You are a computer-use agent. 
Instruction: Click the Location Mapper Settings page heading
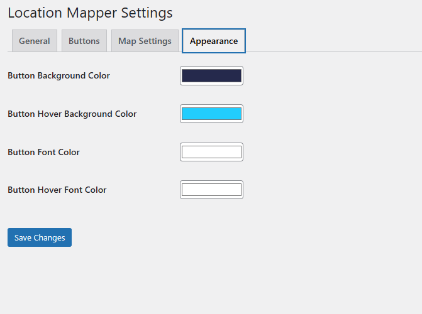pyautogui.click(x=90, y=13)
